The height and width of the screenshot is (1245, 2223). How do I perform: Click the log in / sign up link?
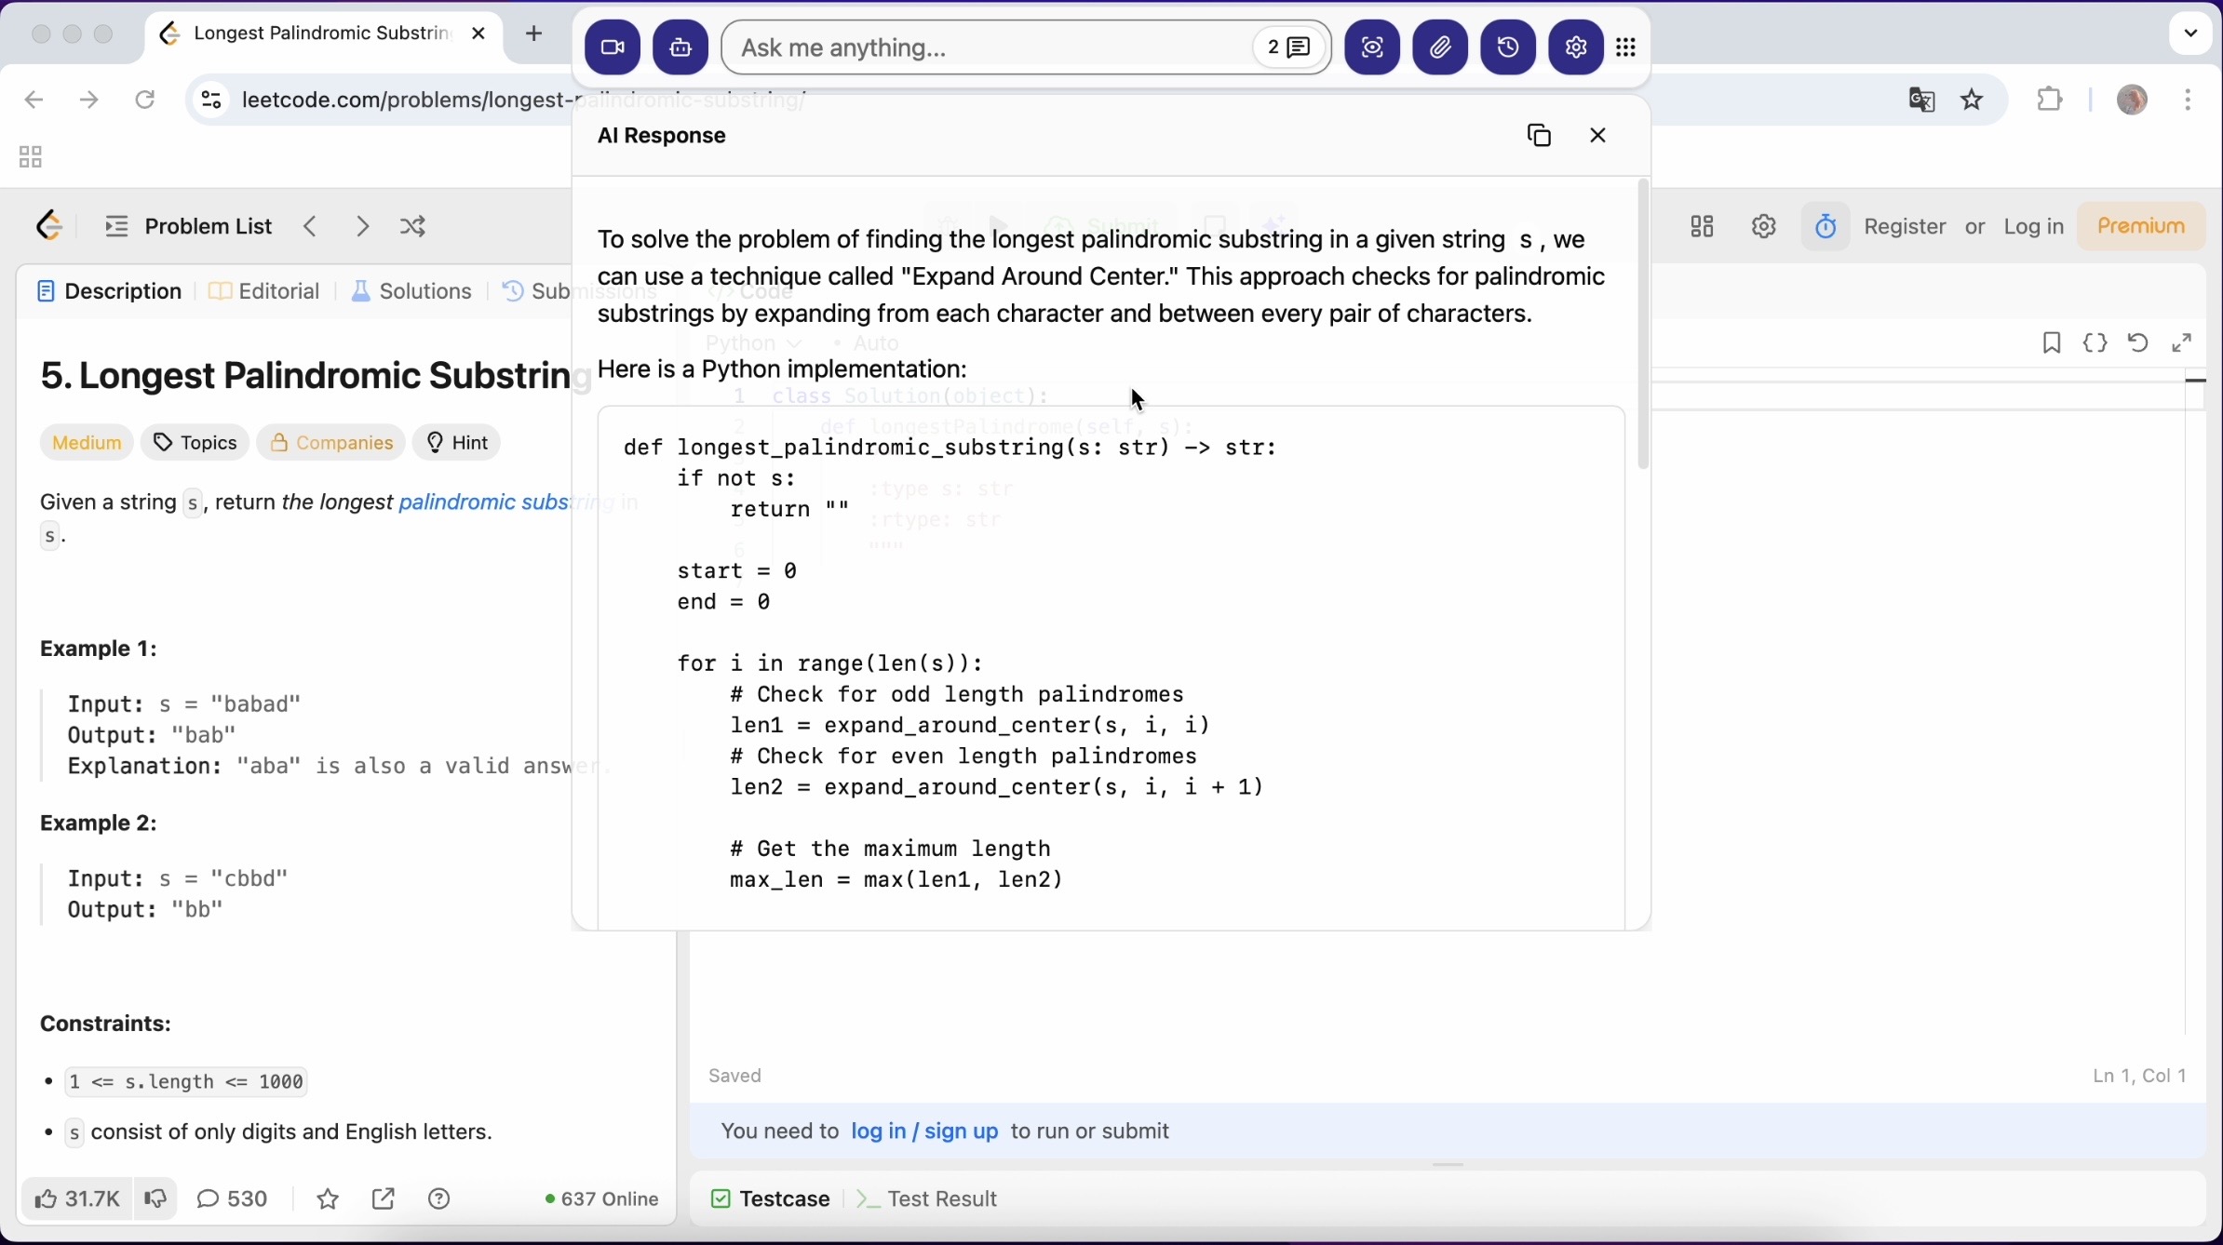924,1131
